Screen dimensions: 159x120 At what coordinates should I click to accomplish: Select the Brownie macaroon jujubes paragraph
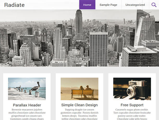click(27, 114)
